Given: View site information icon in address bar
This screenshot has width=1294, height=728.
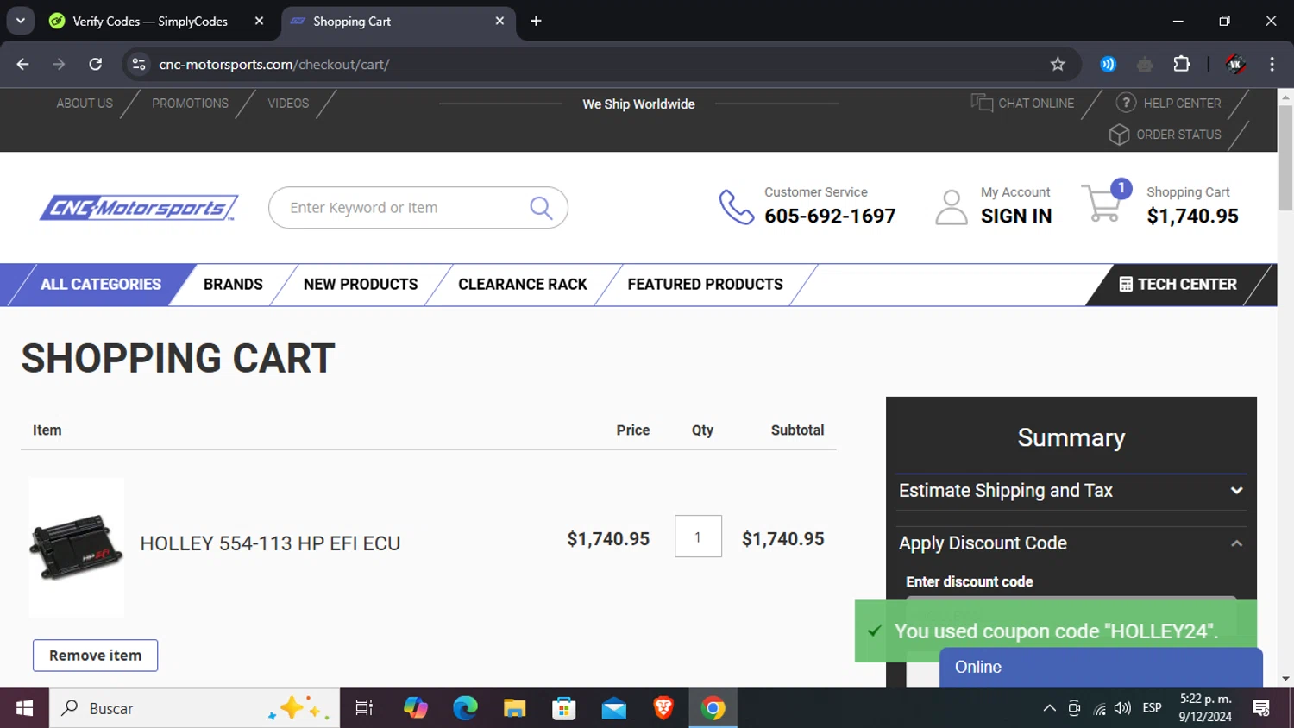Looking at the screenshot, I should 139,64.
